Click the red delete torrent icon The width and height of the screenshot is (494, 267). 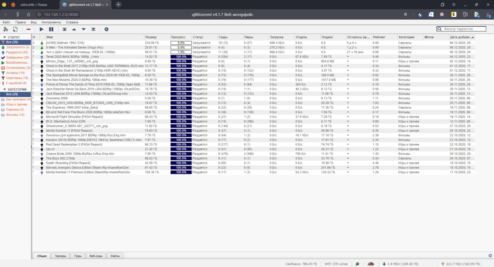point(29,29)
